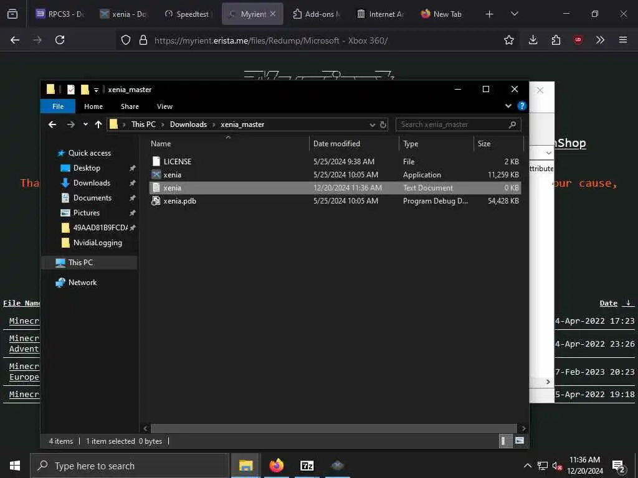The height and width of the screenshot is (478, 638).
Task: Open the Firefox View icon at tab bar left
Action: 12,14
